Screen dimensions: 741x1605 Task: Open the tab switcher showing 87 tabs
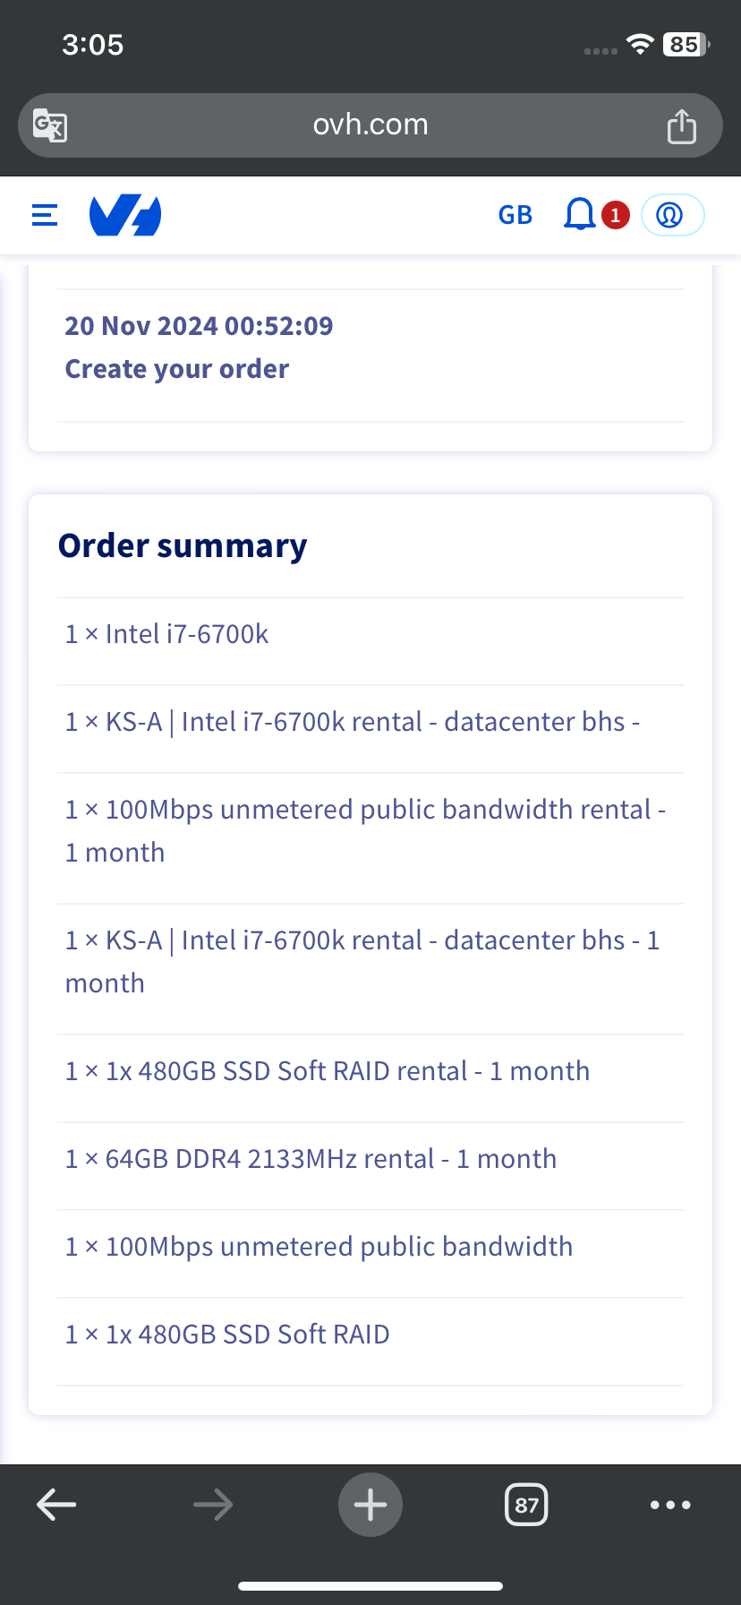[x=526, y=1505]
